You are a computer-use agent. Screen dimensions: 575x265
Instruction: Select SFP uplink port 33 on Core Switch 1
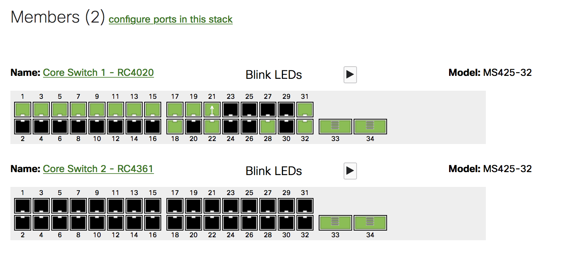click(x=335, y=126)
